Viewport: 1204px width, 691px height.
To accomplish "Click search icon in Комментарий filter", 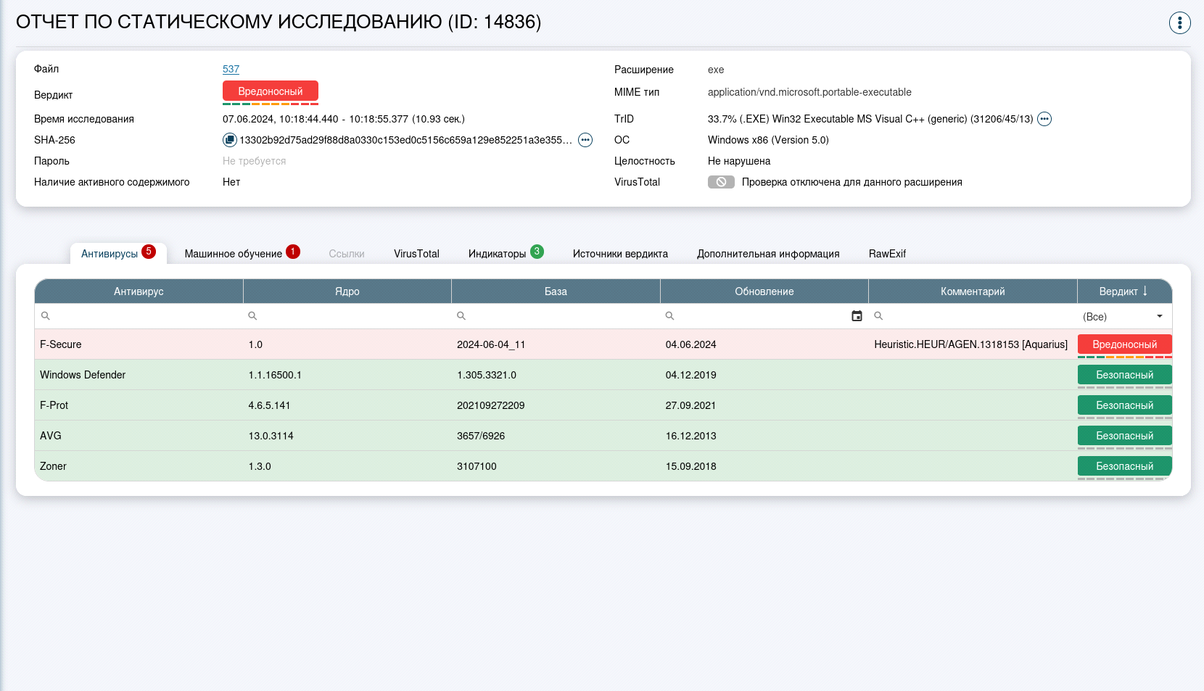I will tap(878, 316).
